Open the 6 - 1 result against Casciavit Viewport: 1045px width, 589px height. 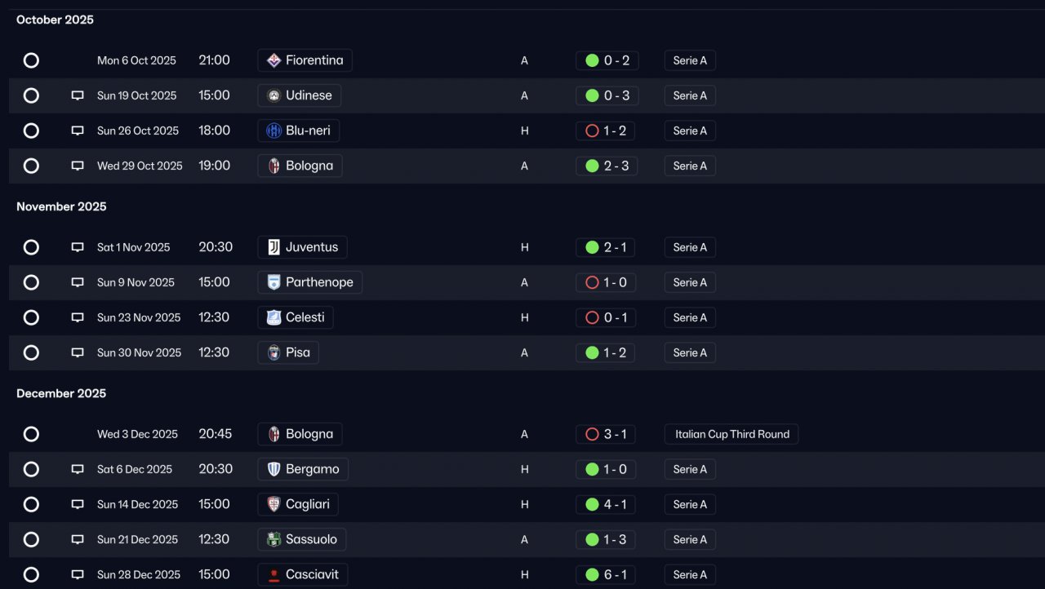click(607, 574)
